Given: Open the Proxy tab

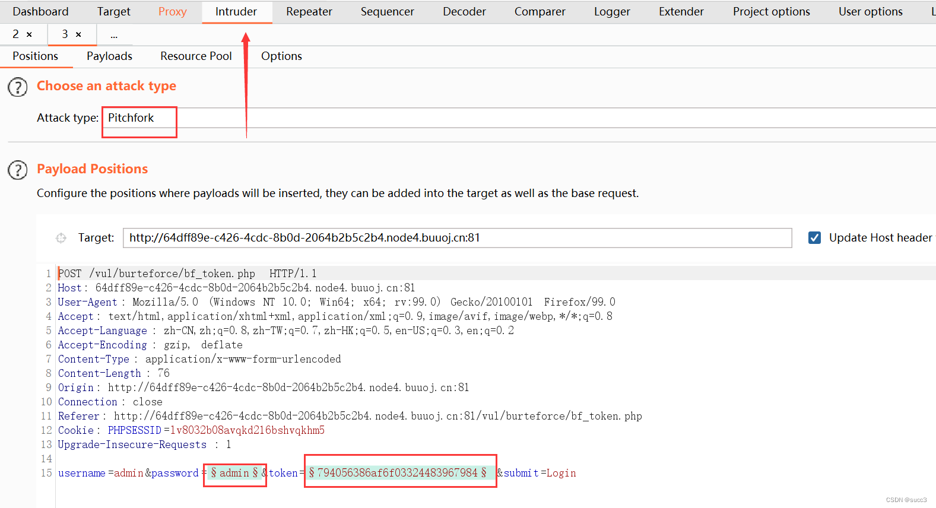Looking at the screenshot, I should coord(173,12).
